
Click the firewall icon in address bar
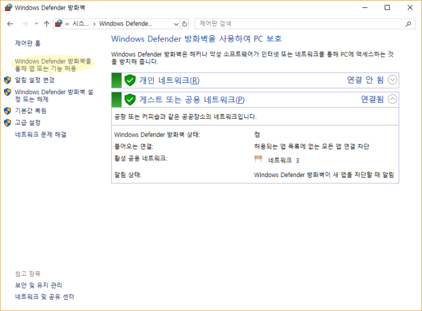[59, 24]
